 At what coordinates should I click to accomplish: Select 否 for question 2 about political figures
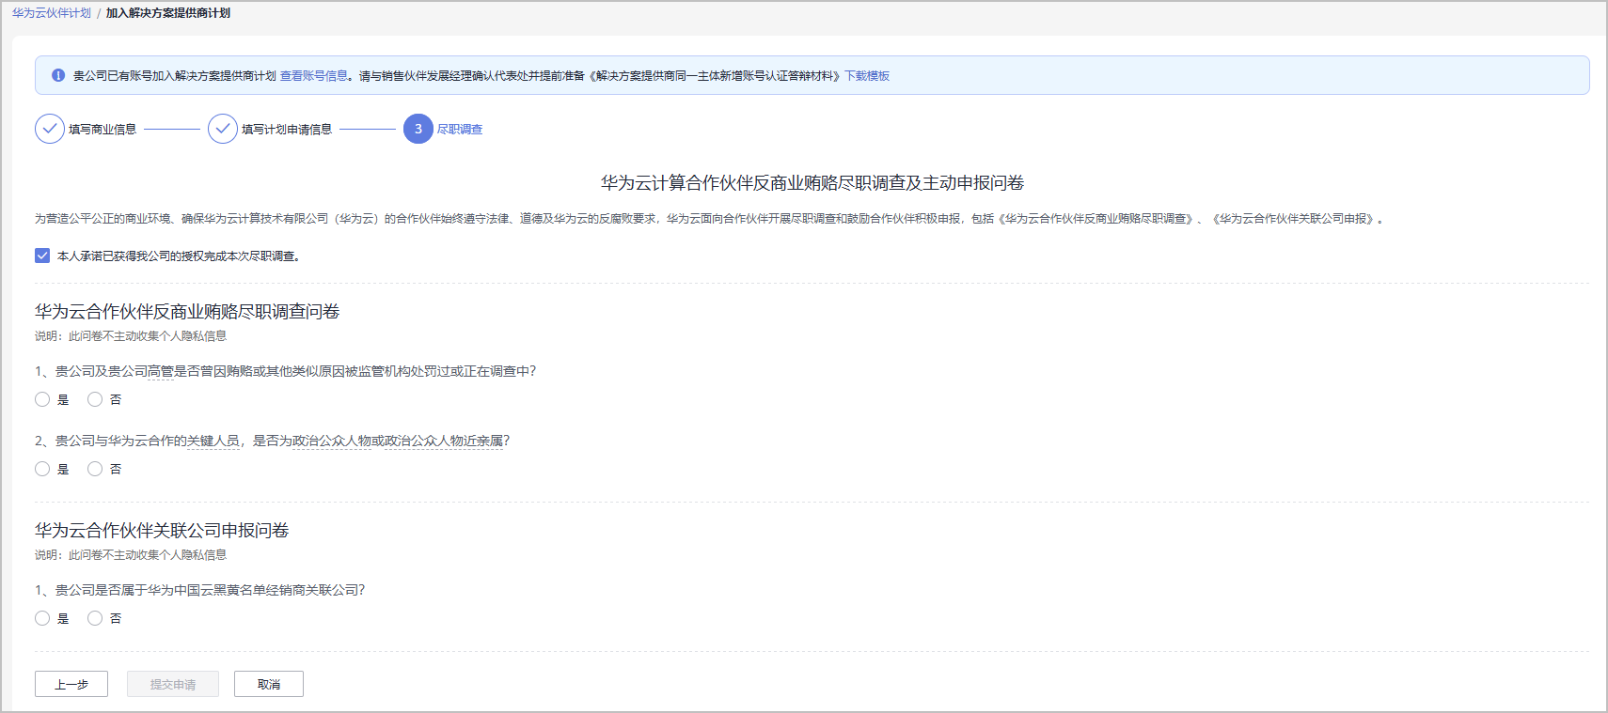tap(95, 469)
